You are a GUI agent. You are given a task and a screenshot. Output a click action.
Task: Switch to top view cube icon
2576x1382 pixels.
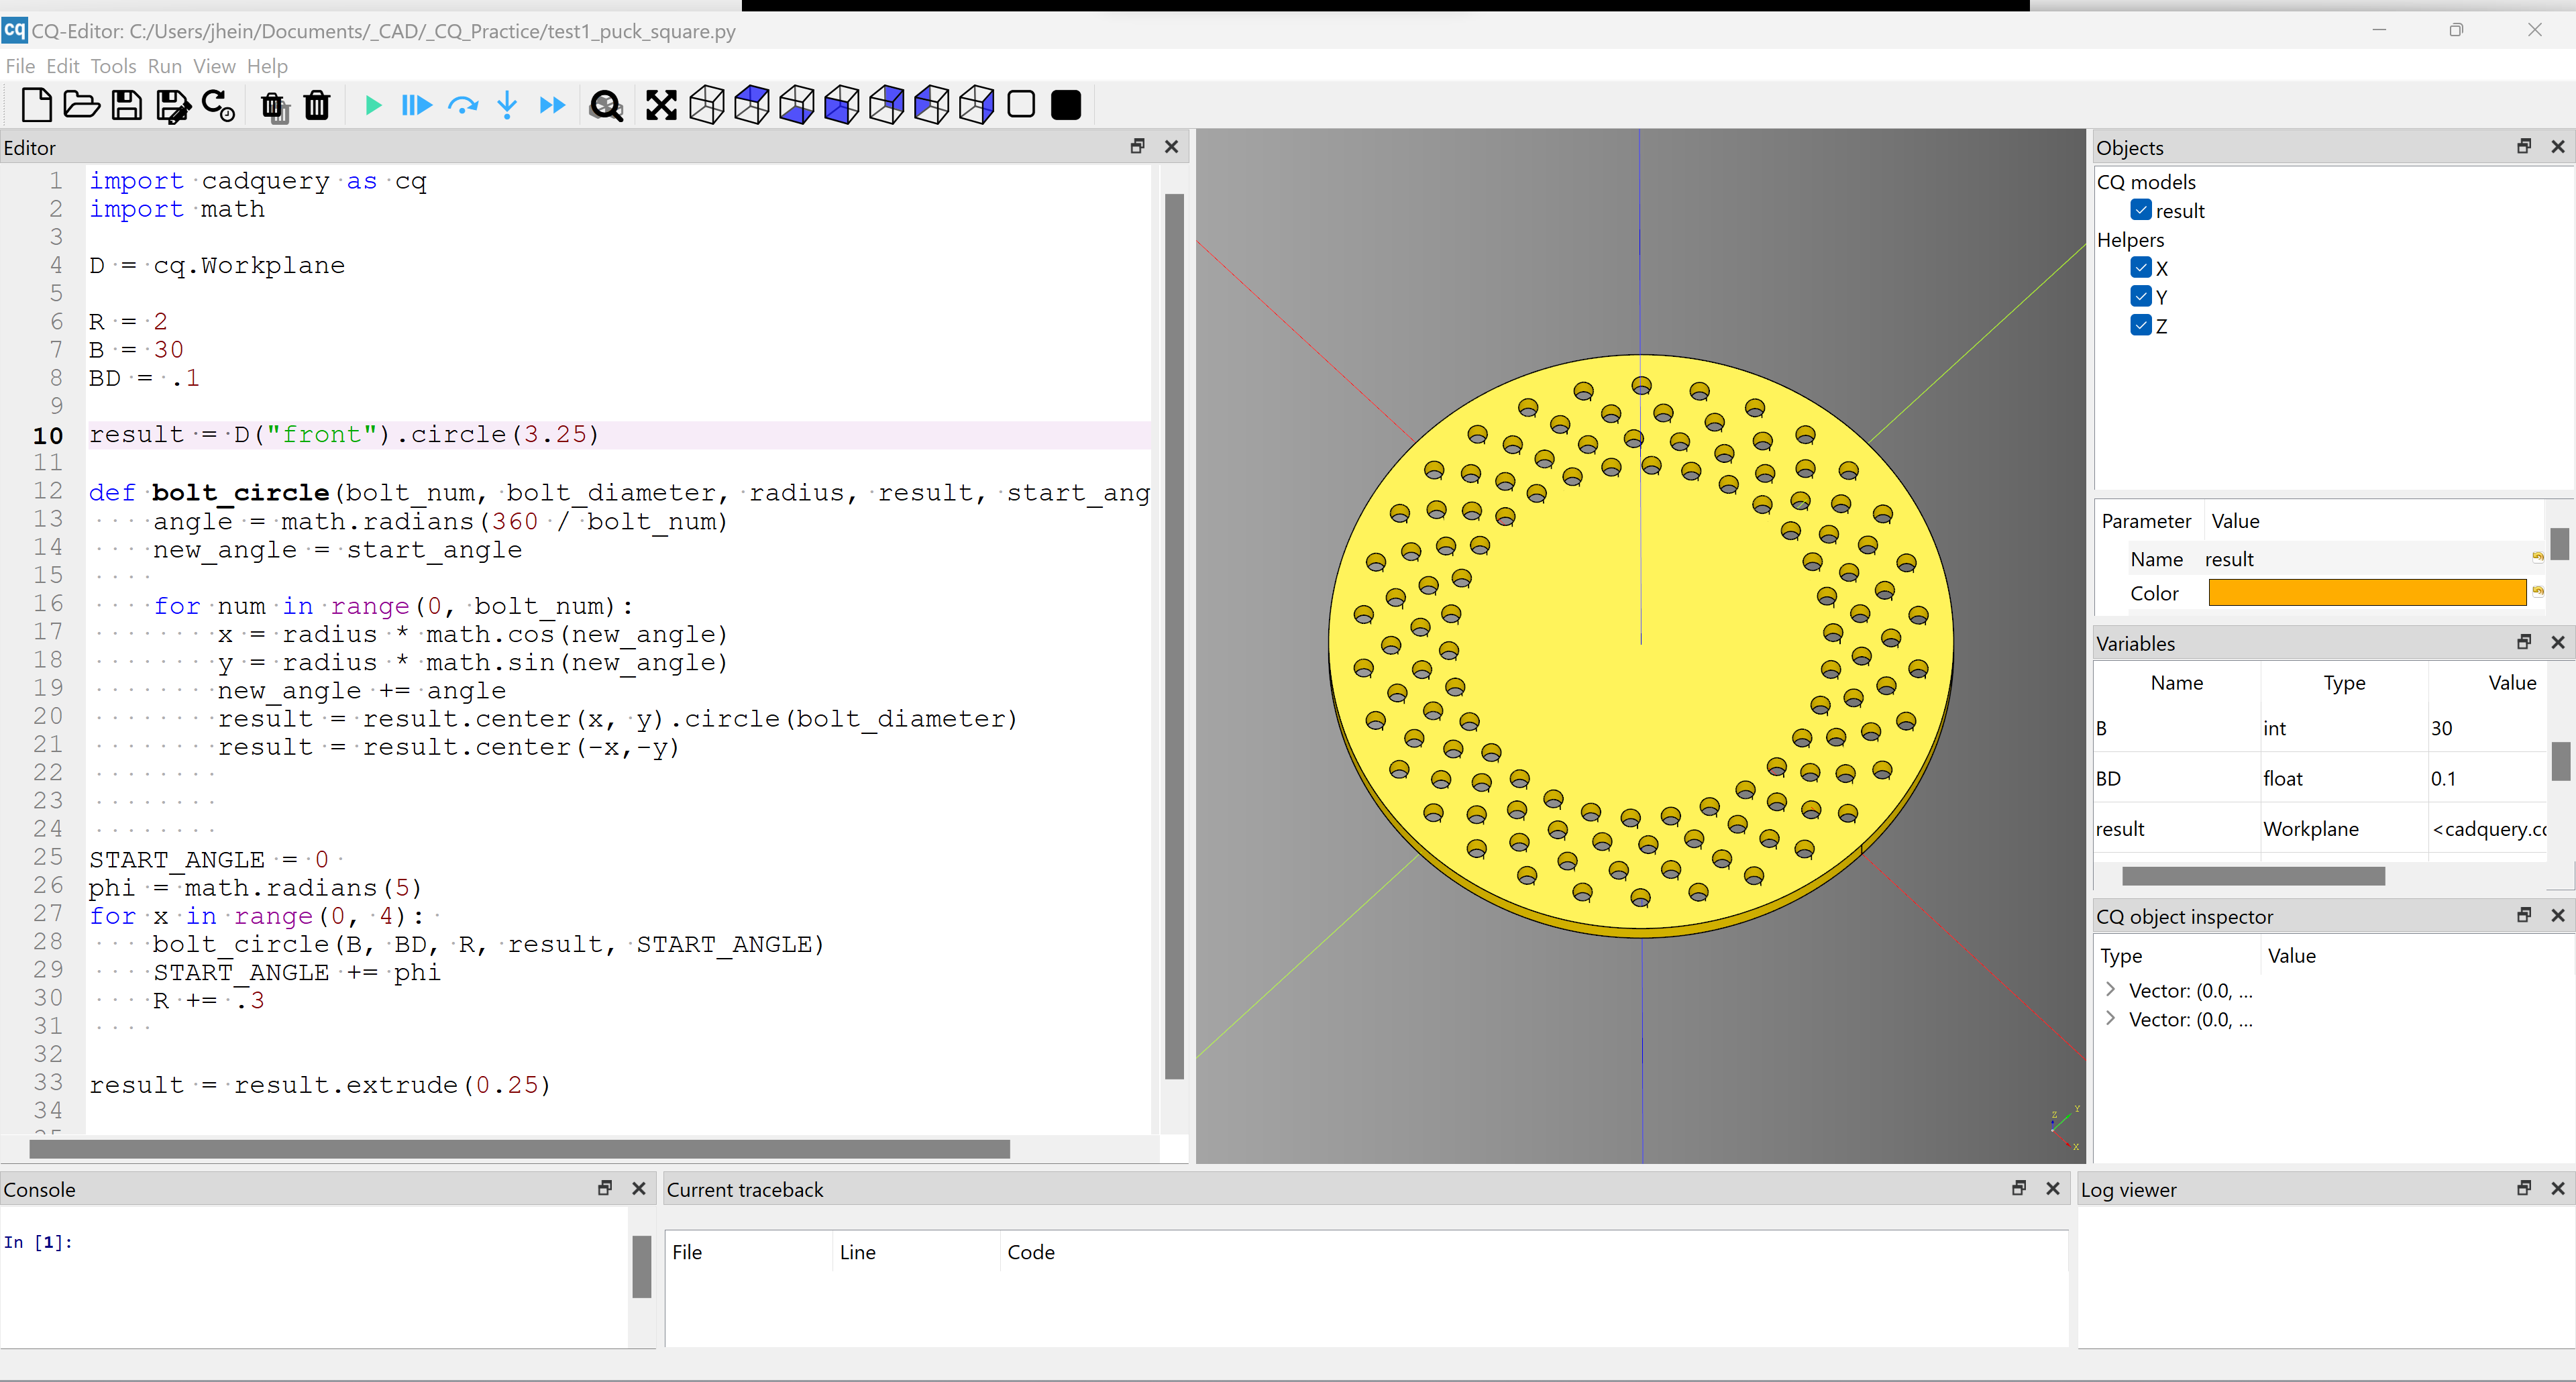coord(752,105)
